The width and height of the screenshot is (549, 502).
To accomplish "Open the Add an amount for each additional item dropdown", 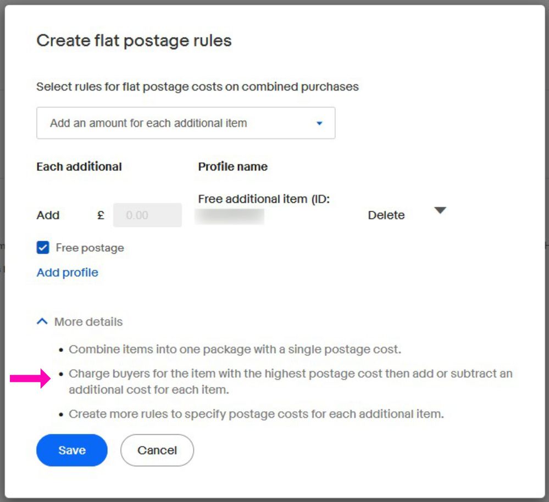I will point(186,123).
